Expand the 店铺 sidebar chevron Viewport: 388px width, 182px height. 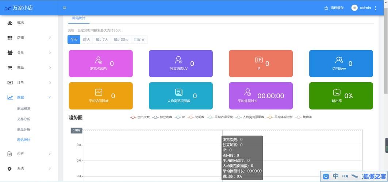click(x=50, y=38)
